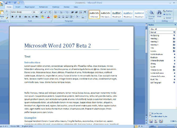Screen dimensions: 177x128
Task: Enable the Show Preview checkbox
Action: click(x=150, y=113)
